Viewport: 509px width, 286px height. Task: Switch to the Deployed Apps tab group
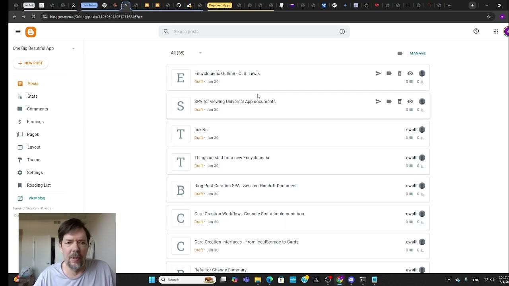(220, 5)
